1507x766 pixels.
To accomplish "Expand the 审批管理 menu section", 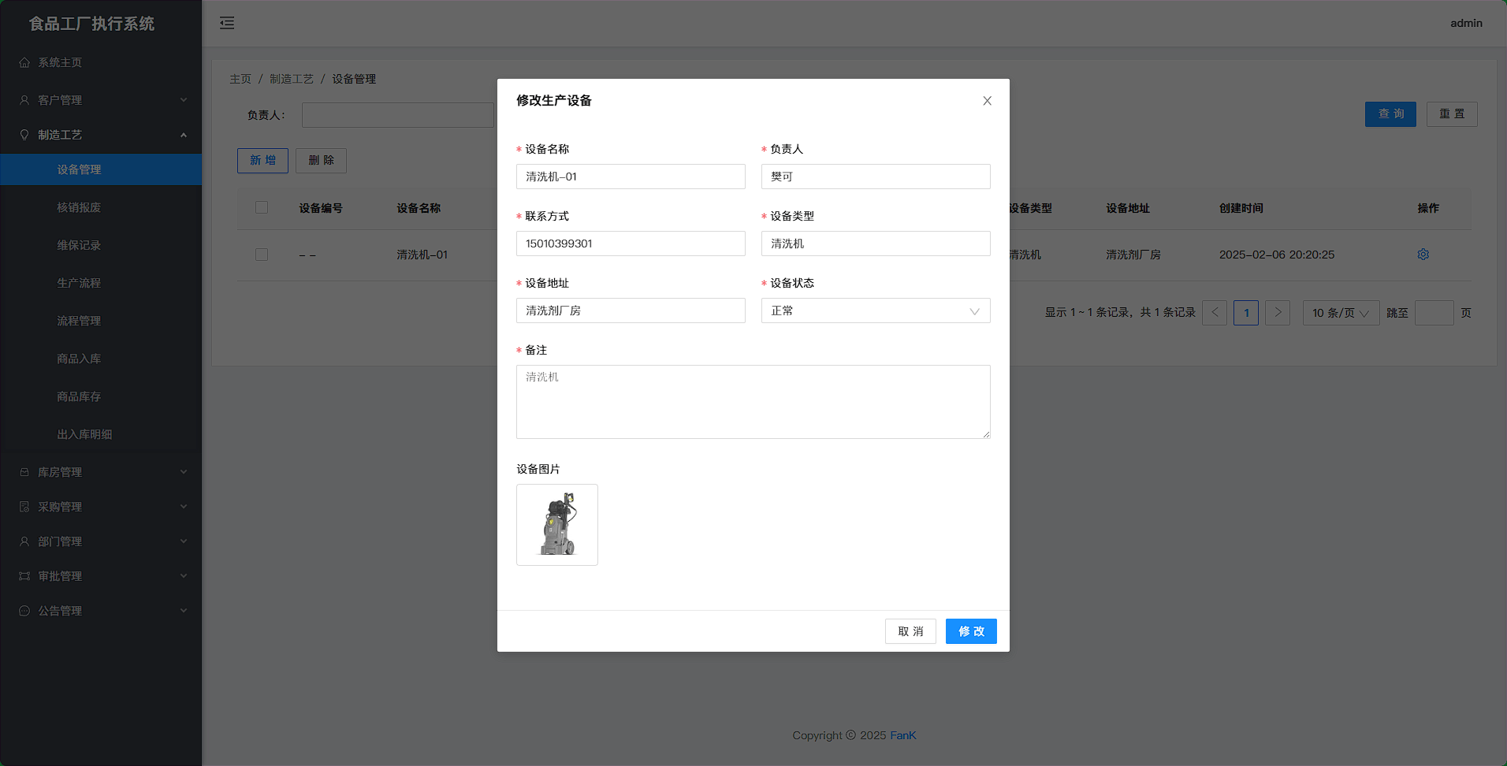I will click(x=101, y=576).
